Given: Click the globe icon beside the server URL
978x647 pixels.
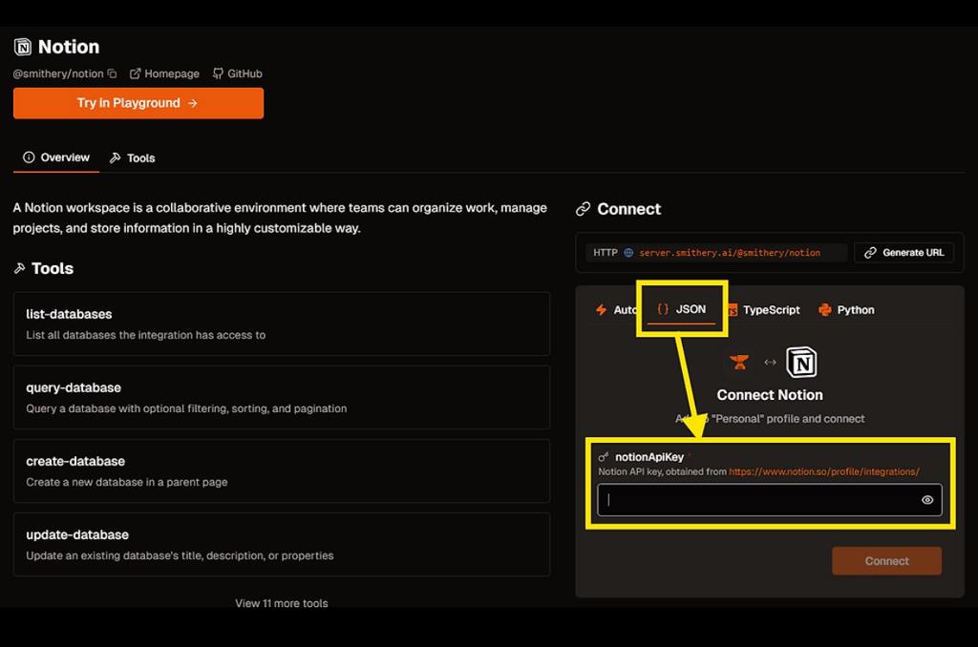Looking at the screenshot, I should point(628,253).
